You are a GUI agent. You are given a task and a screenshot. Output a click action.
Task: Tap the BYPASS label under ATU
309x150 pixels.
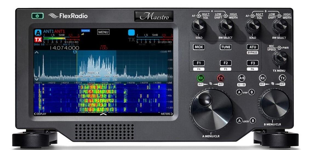coord(253,53)
